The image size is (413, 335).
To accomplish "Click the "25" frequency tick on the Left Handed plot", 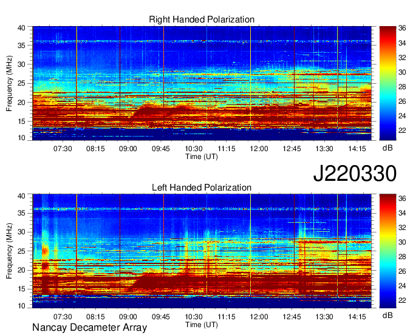I will click(21, 251).
